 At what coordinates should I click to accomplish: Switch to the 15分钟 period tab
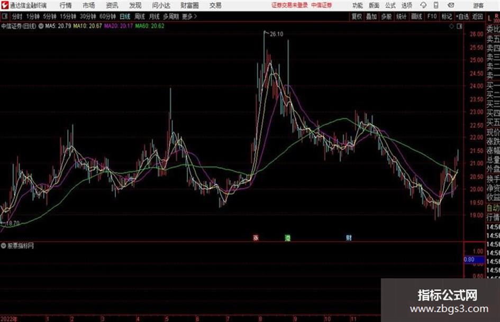point(68,16)
